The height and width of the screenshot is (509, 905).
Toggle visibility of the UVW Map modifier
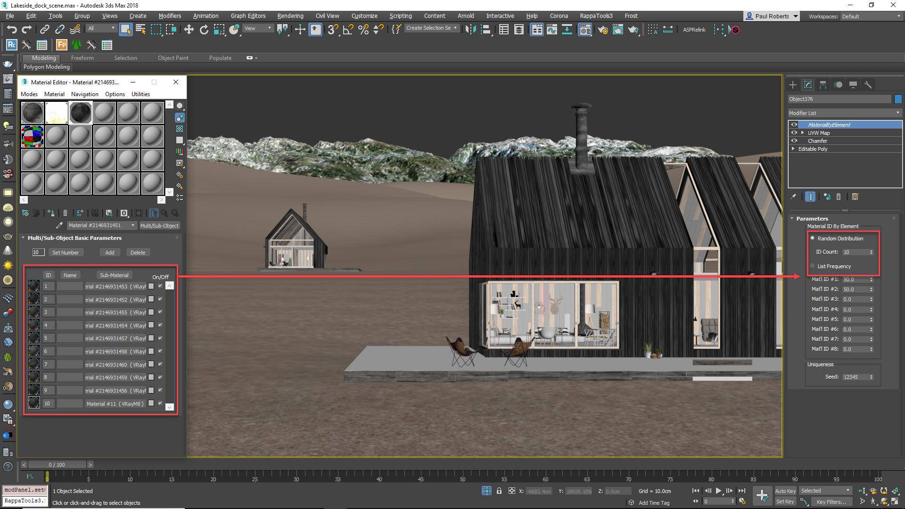click(x=794, y=133)
